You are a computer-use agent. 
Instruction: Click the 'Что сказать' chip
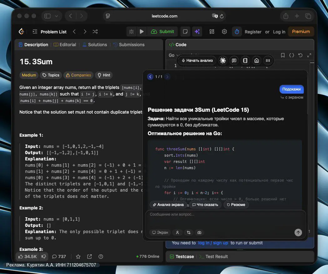205,205
